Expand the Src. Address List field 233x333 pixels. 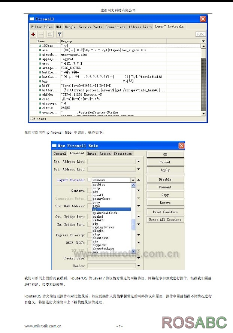click(139, 161)
